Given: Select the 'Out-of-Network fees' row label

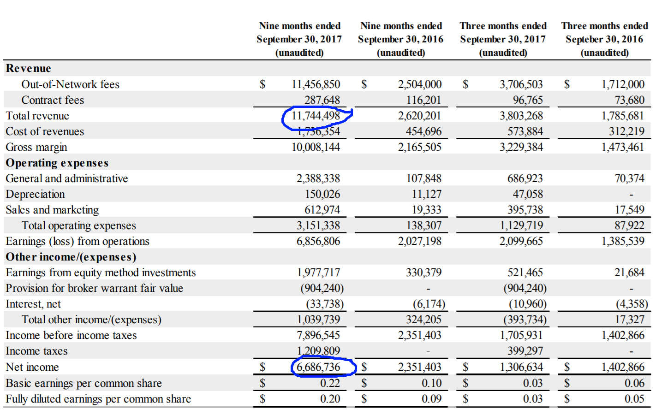Looking at the screenshot, I should [x=70, y=84].
